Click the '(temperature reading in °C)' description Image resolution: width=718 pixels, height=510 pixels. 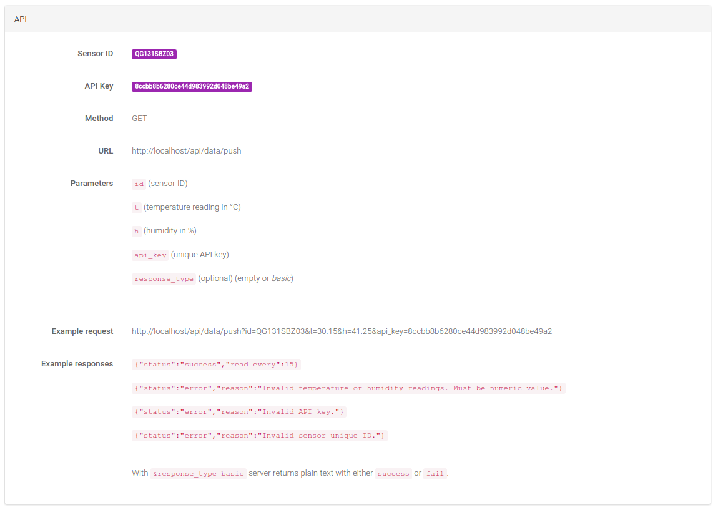[x=192, y=207]
